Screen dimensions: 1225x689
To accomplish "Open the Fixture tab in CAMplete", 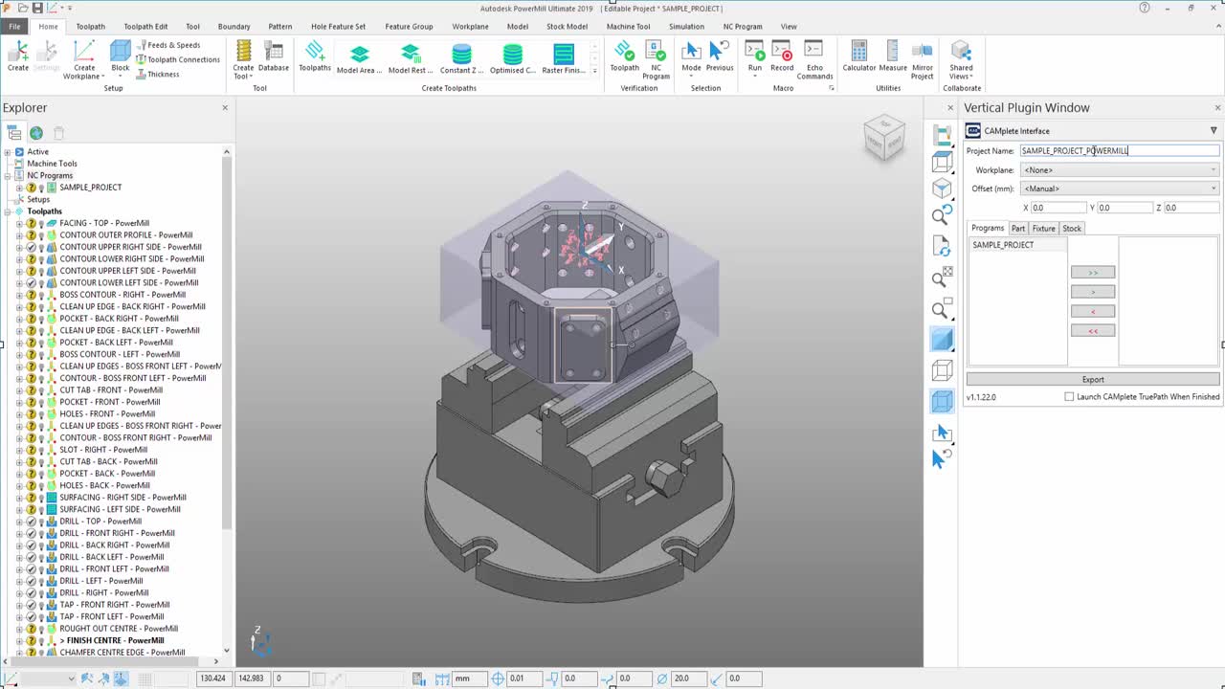I will coord(1043,229).
